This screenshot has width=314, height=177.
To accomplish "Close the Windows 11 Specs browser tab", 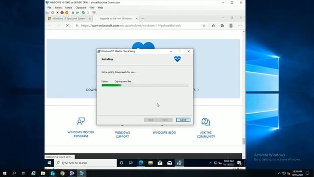I will pyautogui.click(x=90, y=19).
